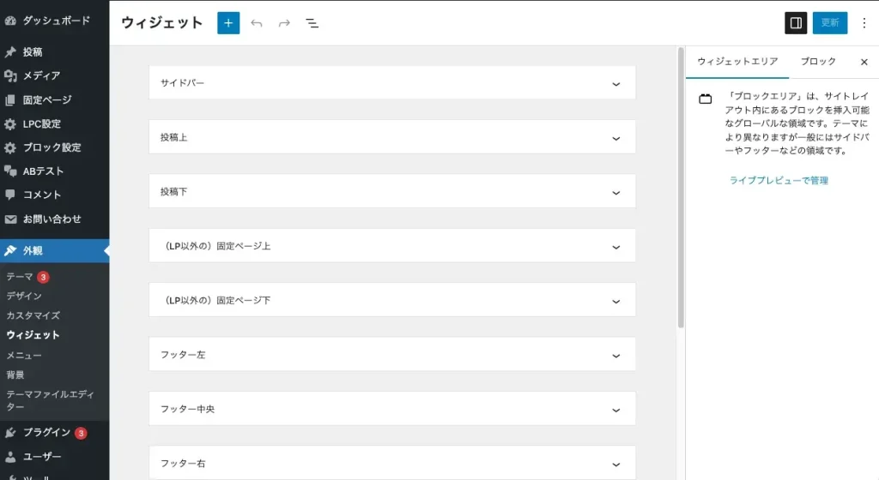
Task: Open the メニュー submenu item
Action: click(x=24, y=355)
